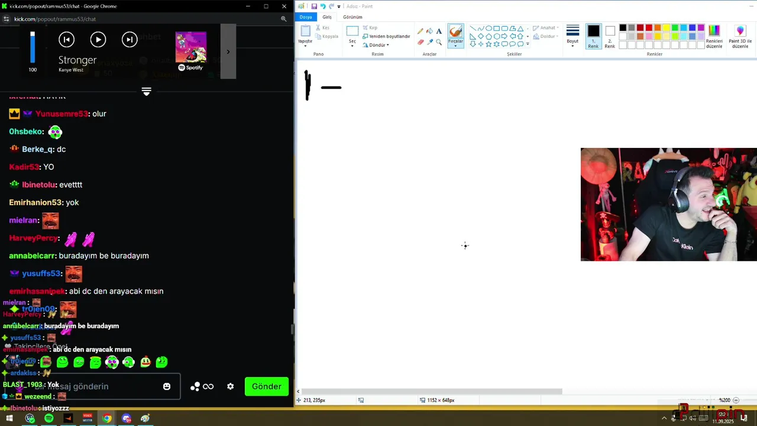Click the blue volume slider bar
The image size is (757, 426).
point(33,47)
